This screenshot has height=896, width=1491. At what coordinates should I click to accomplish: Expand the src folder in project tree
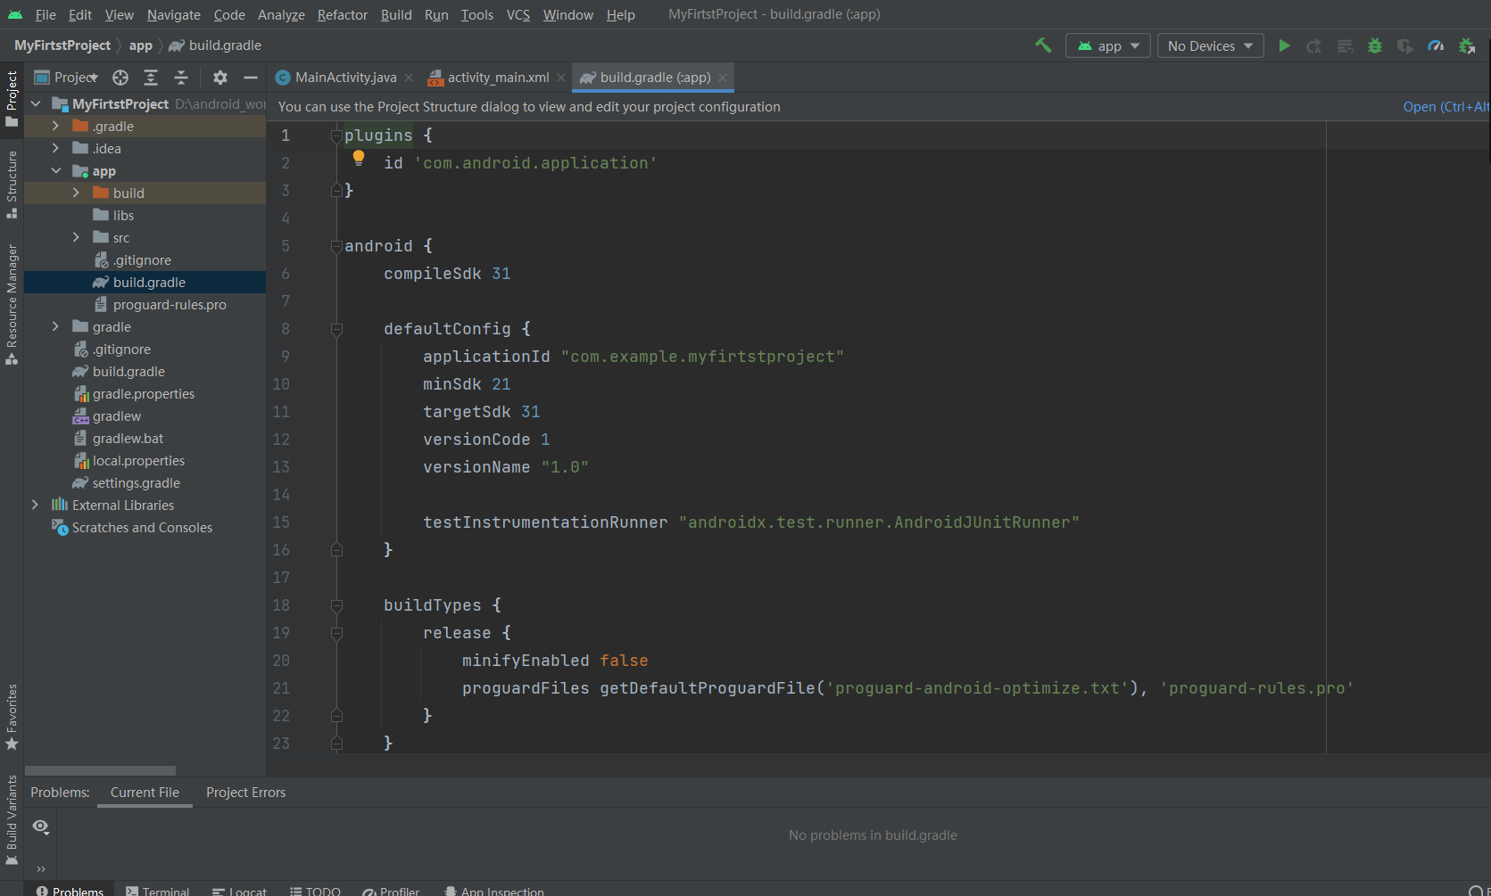(76, 237)
